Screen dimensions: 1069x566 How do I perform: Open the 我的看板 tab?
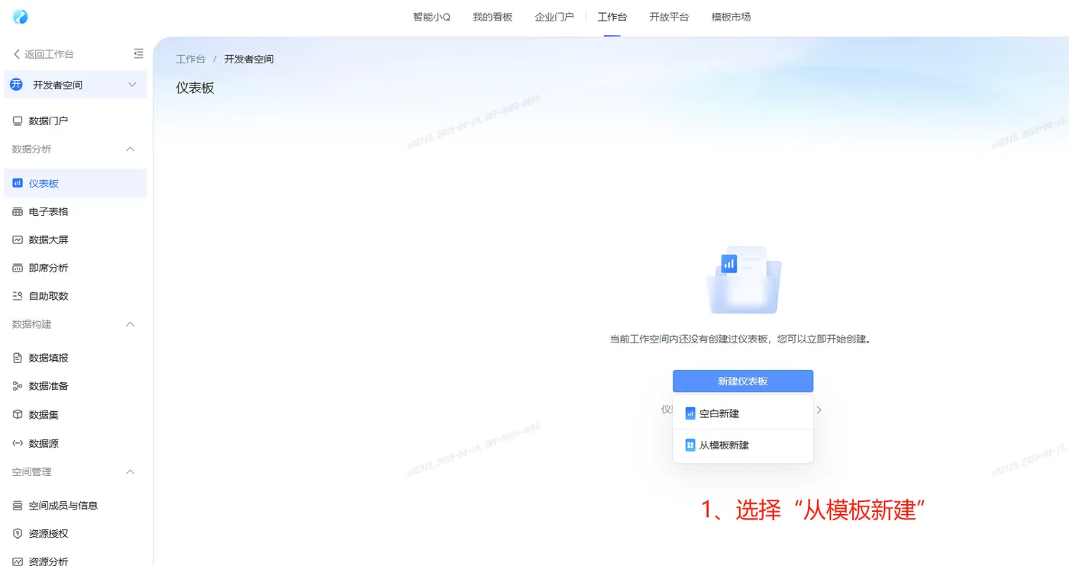(x=493, y=17)
